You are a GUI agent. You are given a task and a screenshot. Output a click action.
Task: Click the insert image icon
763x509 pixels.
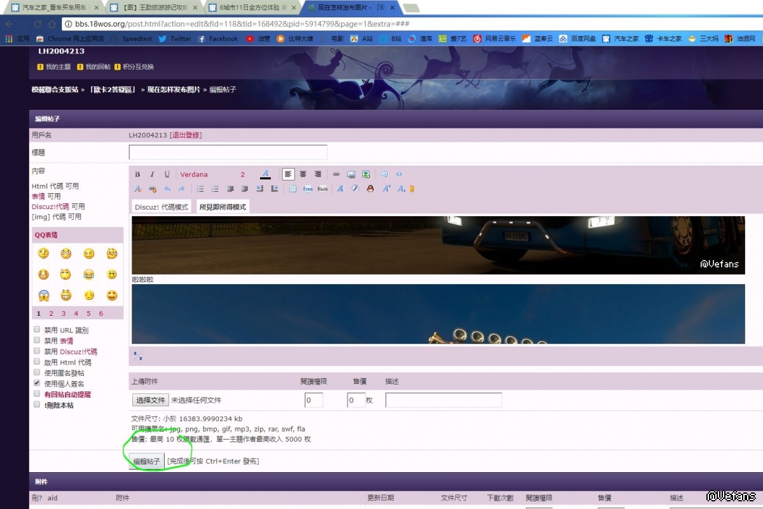tap(351, 175)
